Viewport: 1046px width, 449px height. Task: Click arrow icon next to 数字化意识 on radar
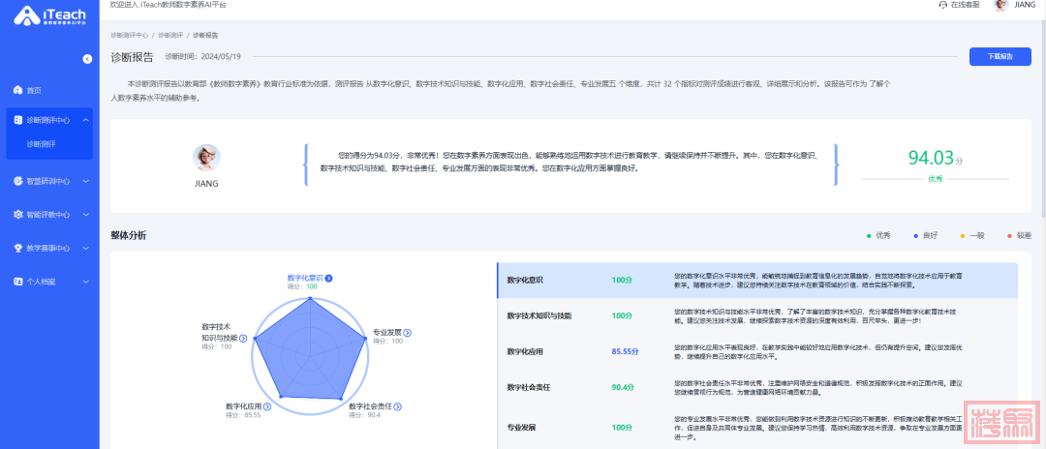[x=329, y=278]
